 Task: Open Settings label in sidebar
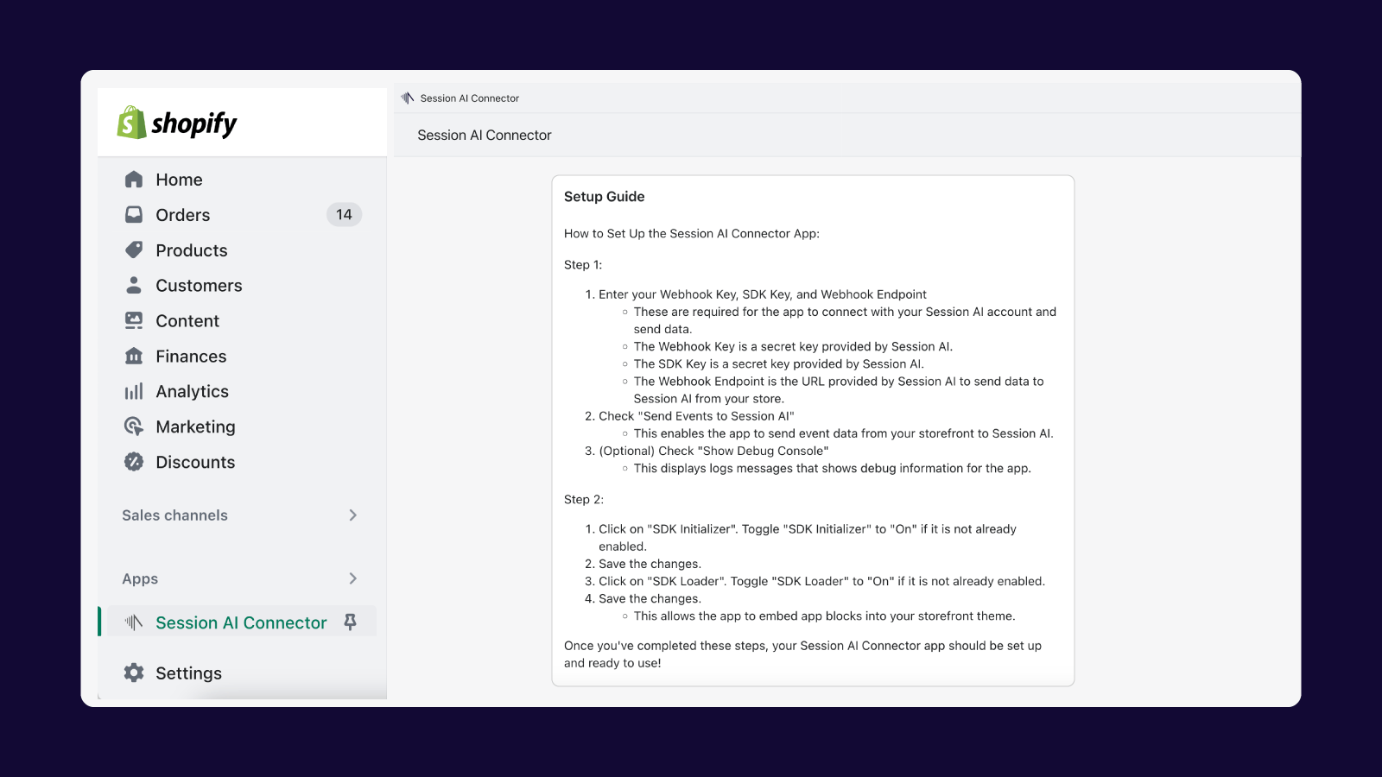click(x=188, y=673)
